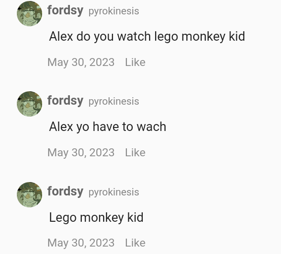
Task: Select the comment text 'Alex do you watch lego monkey kid'
Action: (147, 37)
